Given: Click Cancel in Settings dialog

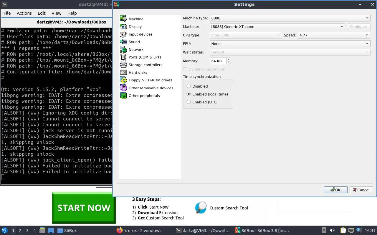Looking at the screenshot, I should [361, 190].
